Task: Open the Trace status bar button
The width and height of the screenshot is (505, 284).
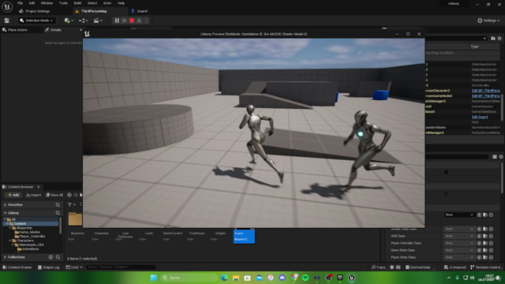Action: click(x=379, y=267)
